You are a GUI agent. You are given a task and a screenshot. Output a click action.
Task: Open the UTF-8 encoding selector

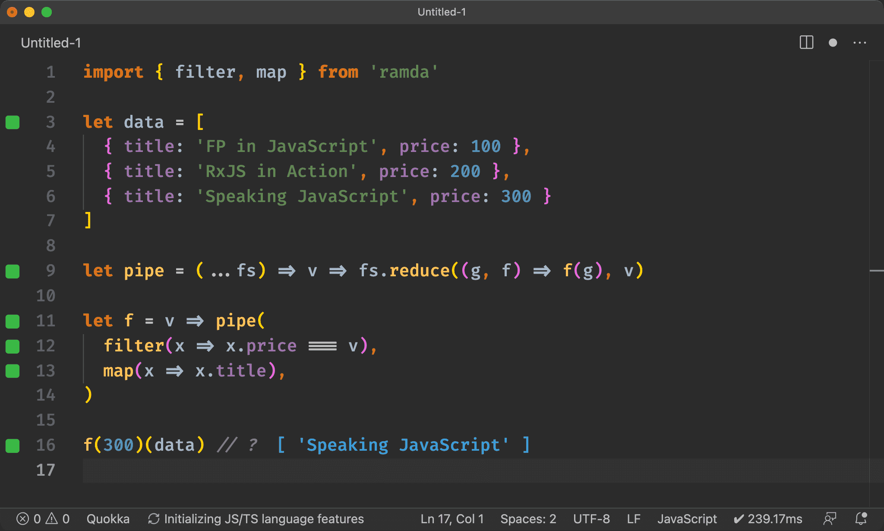591,519
